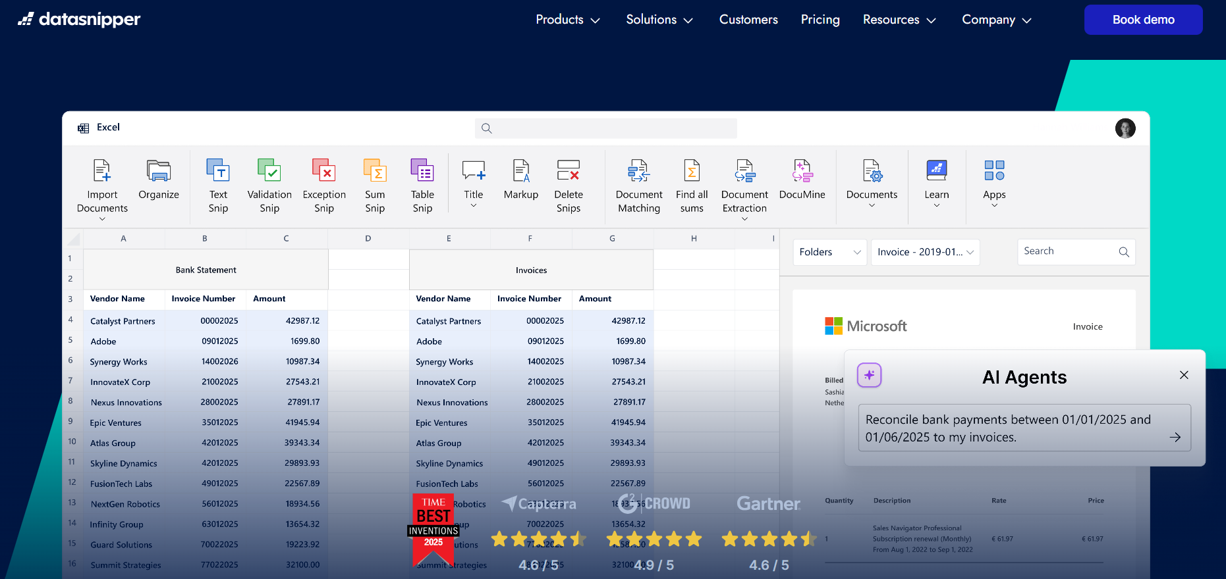Click the Gartner rating badge
Viewport: 1226px width, 579px height.
point(769,533)
